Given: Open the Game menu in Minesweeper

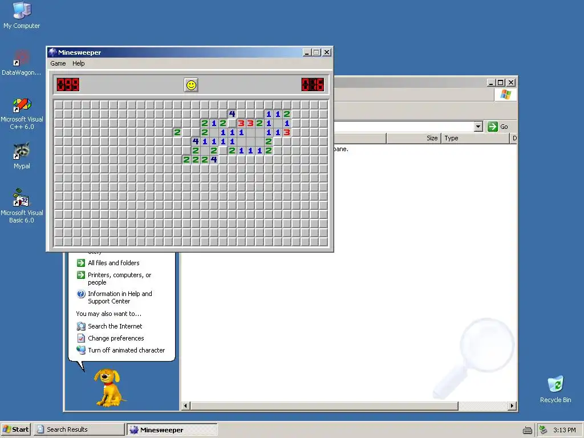Looking at the screenshot, I should click(x=58, y=63).
